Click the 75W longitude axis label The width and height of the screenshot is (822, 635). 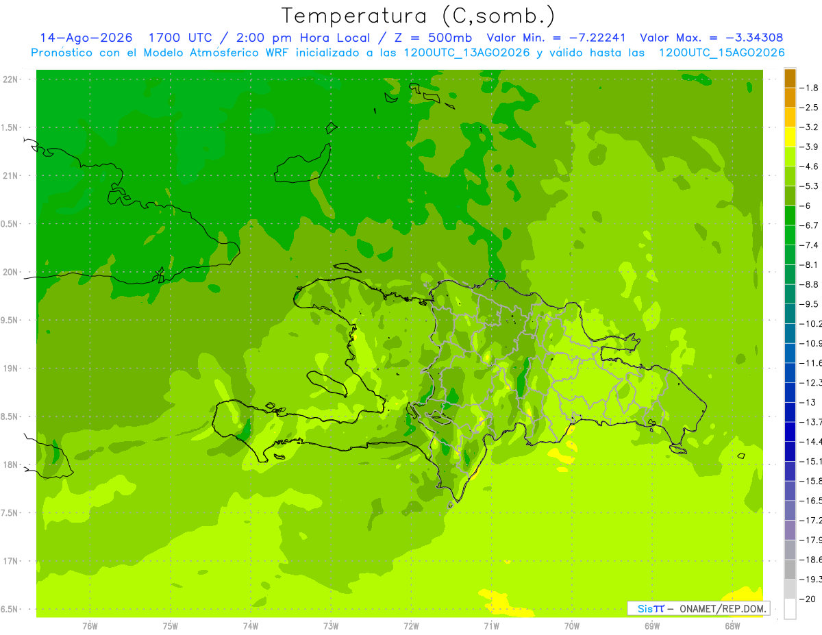171,626
